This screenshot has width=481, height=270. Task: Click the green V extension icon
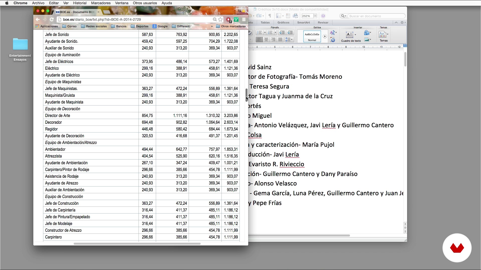[236, 19]
